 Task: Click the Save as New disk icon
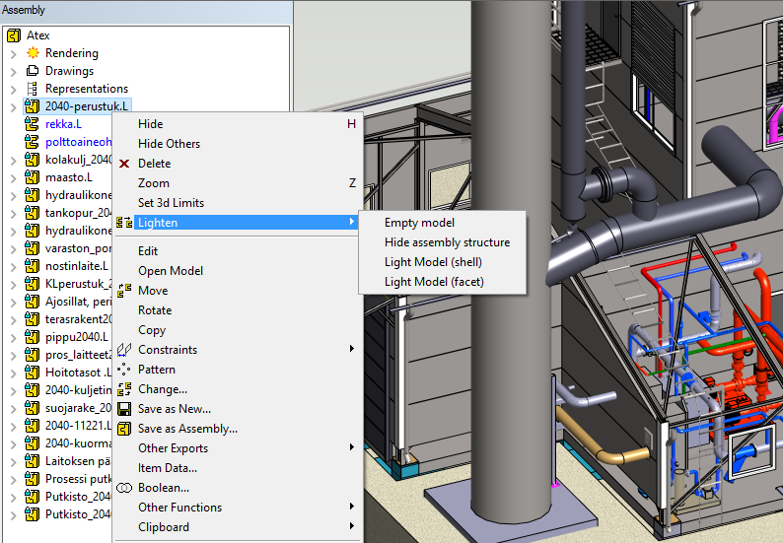[124, 409]
